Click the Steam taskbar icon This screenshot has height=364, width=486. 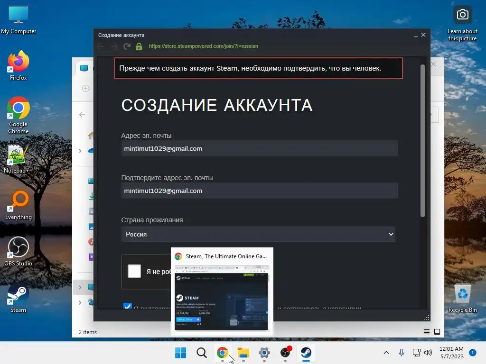click(306, 352)
